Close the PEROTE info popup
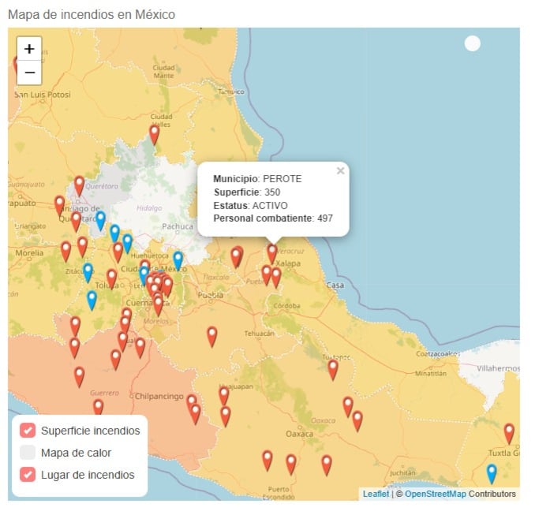This screenshot has height=515, width=550. point(340,170)
